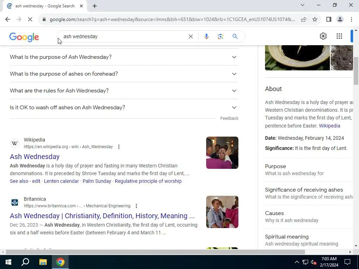
Task: Open the Chrome side panel
Action: pos(329,20)
